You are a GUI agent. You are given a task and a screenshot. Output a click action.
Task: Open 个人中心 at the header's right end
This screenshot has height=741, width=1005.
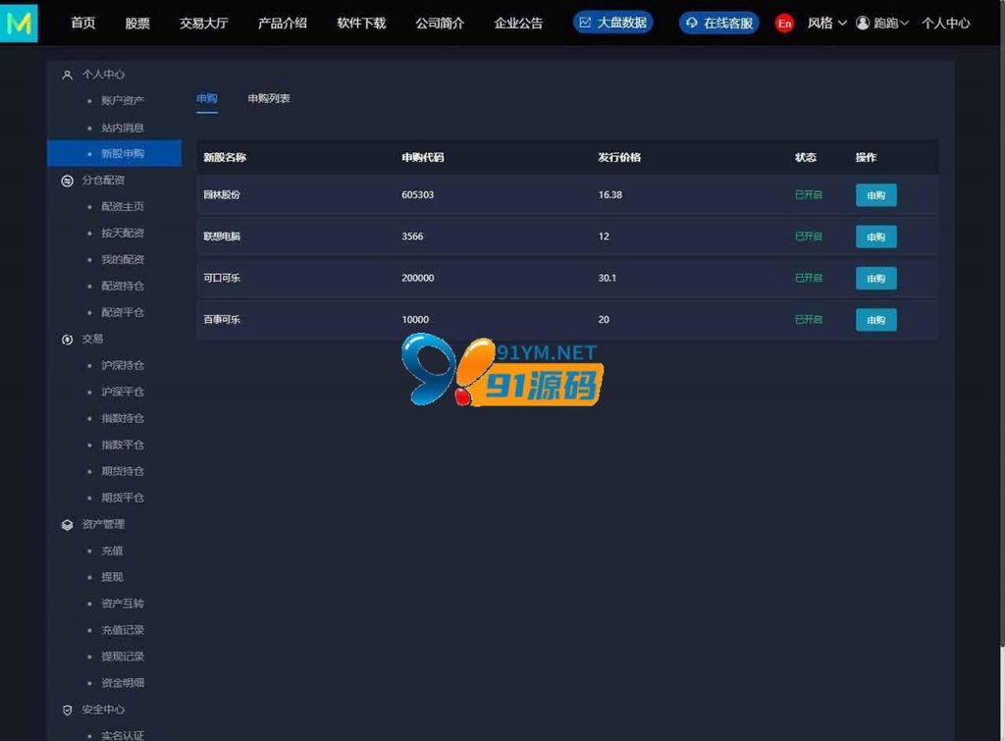(946, 24)
